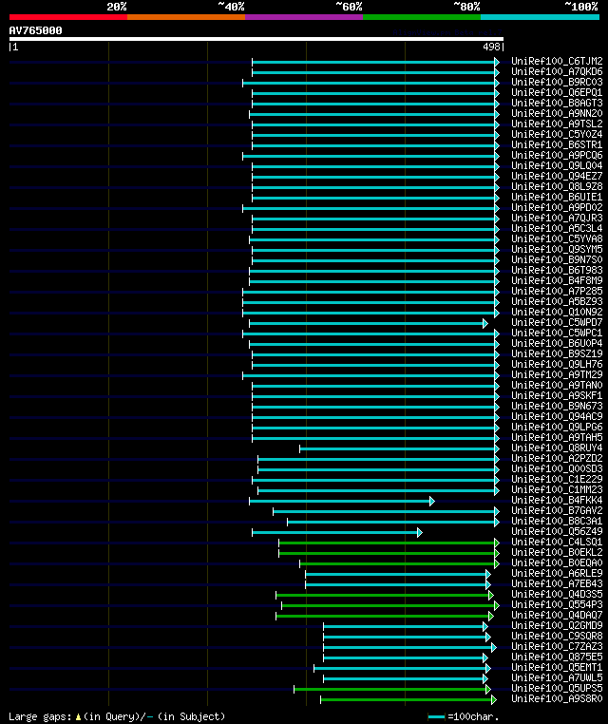Select the UniRef100_A2PZD2 entry
Image resolution: width=608 pixels, height=724 pixels.
pyautogui.click(x=557, y=458)
